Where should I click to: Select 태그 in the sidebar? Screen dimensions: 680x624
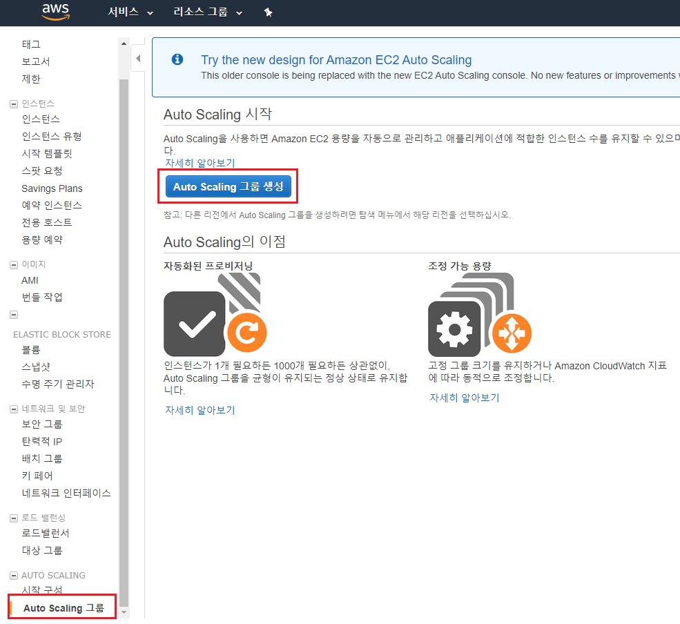click(31, 44)
